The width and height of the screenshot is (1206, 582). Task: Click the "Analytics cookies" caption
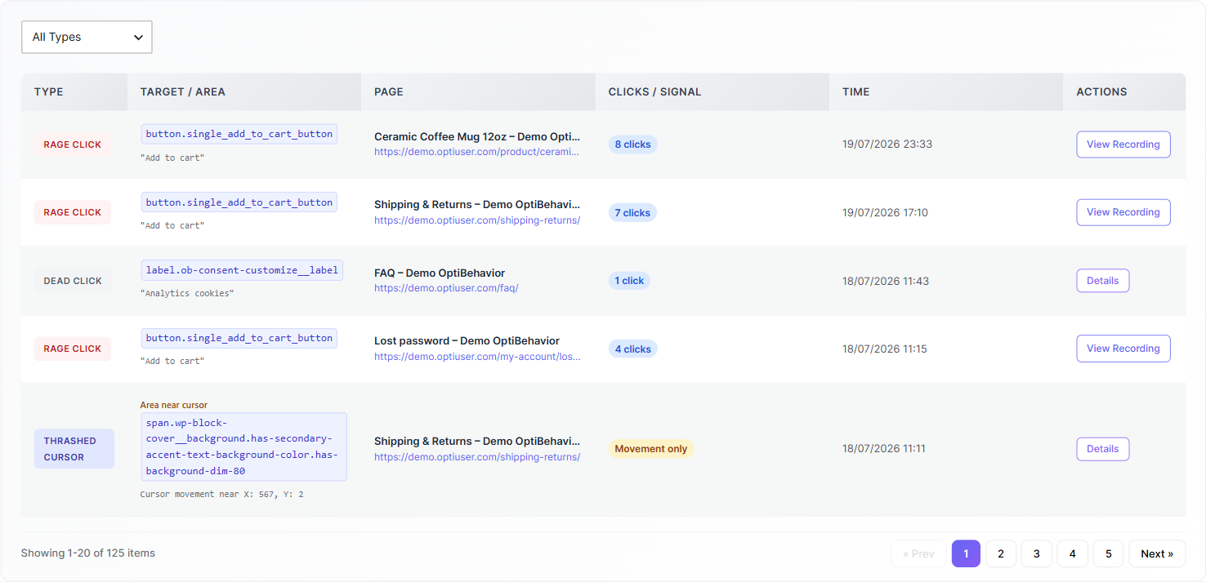coord(187,293)
